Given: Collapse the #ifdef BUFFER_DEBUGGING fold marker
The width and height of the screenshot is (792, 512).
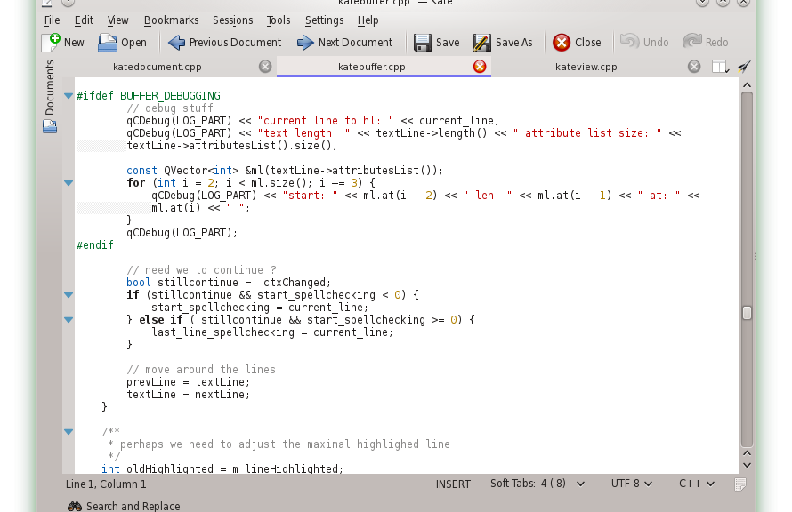Looking at the screenshot, I should pos(69,96).
